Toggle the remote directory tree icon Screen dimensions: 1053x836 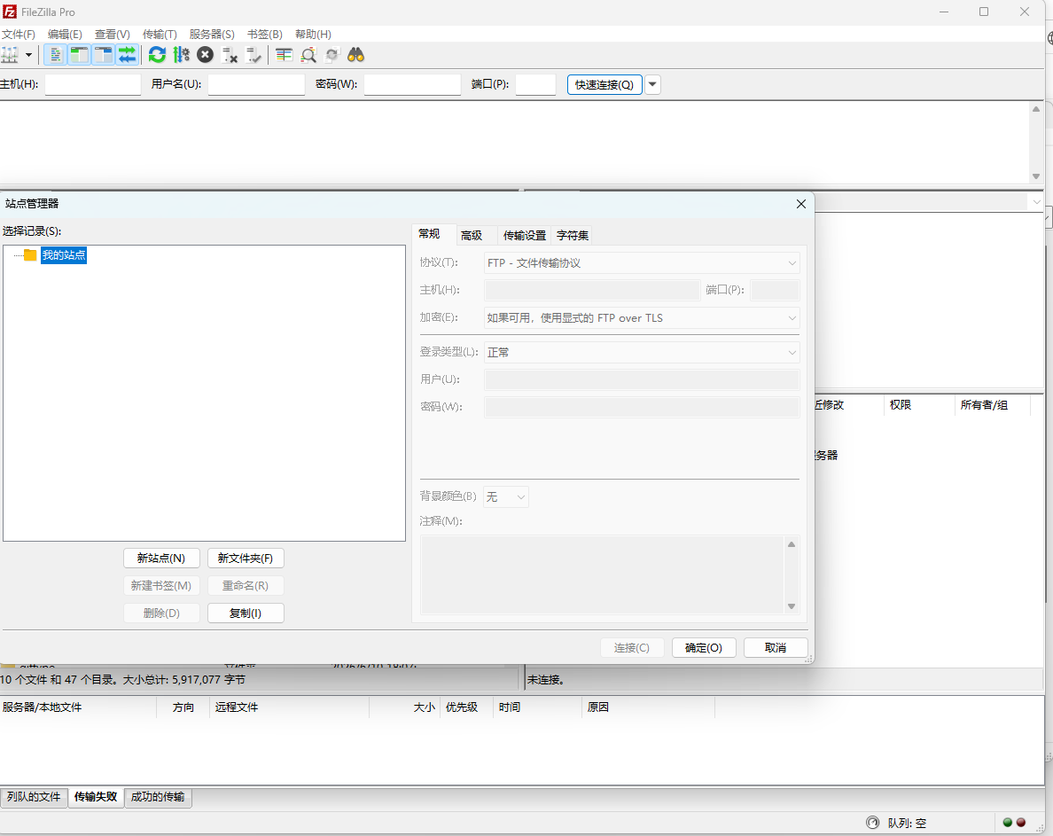click(x=104, y=55)
